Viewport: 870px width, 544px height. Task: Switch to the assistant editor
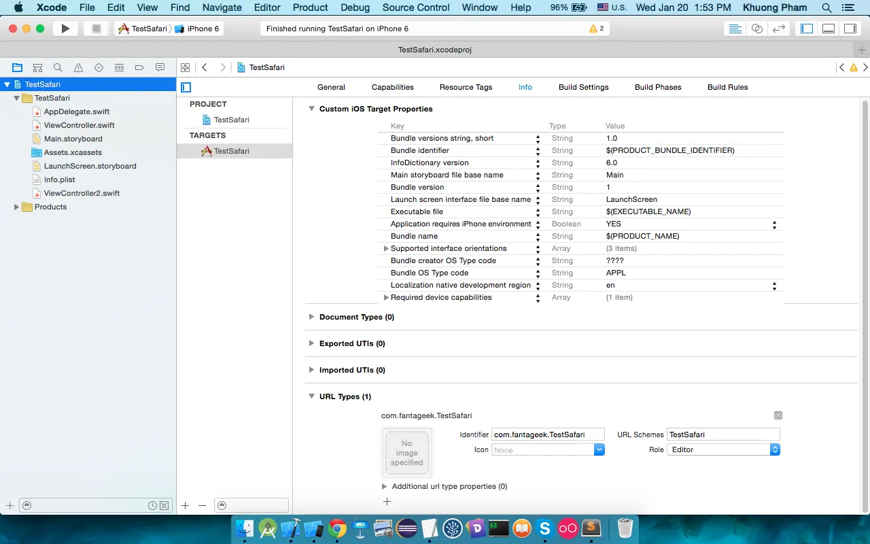coord(756,29)
